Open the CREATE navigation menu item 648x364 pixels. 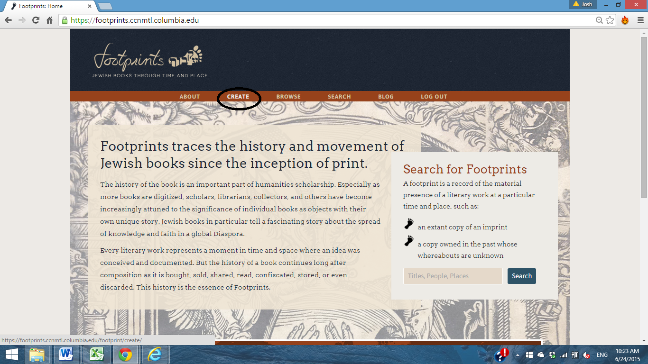click(x=238, y=97)
